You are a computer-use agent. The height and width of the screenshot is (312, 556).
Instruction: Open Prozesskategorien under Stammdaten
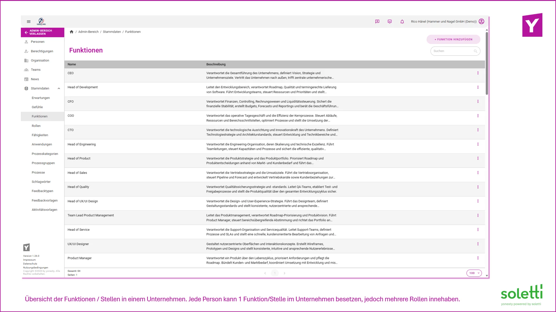[x=43, y=154]
